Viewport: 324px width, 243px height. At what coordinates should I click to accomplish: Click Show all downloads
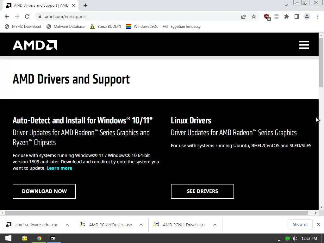coord(300,224)
